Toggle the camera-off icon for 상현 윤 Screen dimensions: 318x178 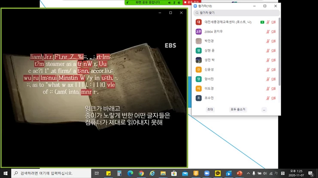[274, 50]
